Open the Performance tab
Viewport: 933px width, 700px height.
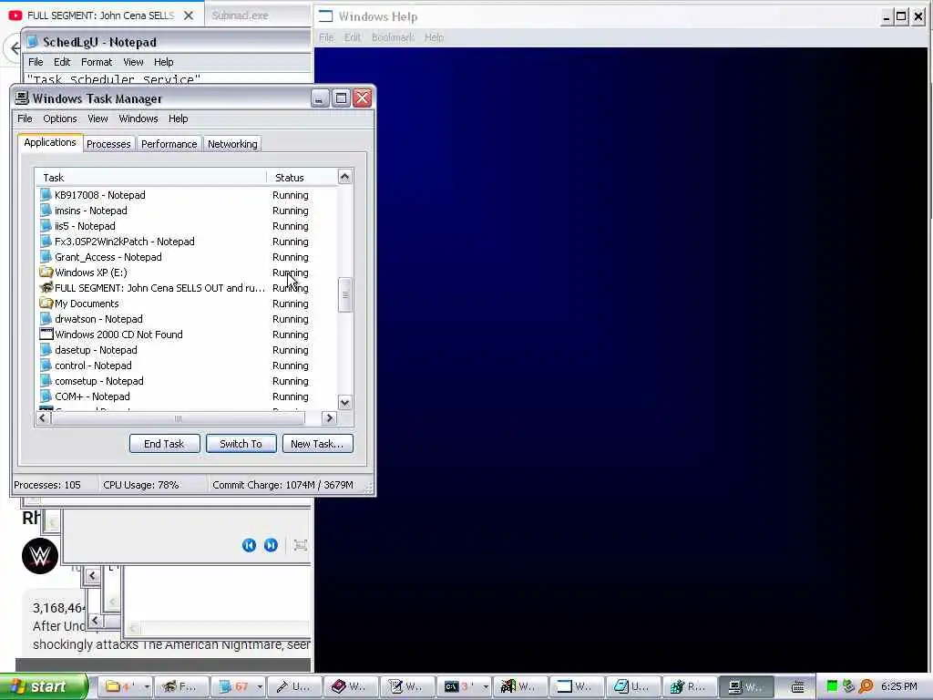point(169,144)
